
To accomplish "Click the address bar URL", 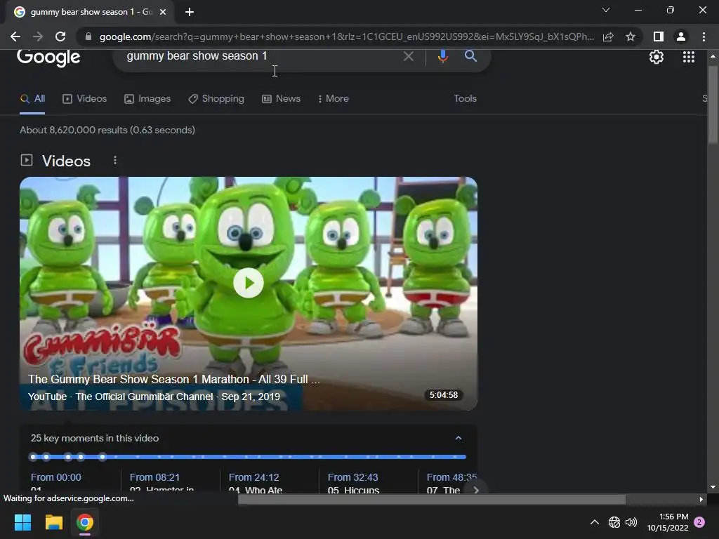I will (346, 36).
